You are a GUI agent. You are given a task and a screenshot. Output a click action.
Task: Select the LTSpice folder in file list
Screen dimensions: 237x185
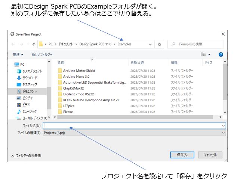click(x=69, y=106)
